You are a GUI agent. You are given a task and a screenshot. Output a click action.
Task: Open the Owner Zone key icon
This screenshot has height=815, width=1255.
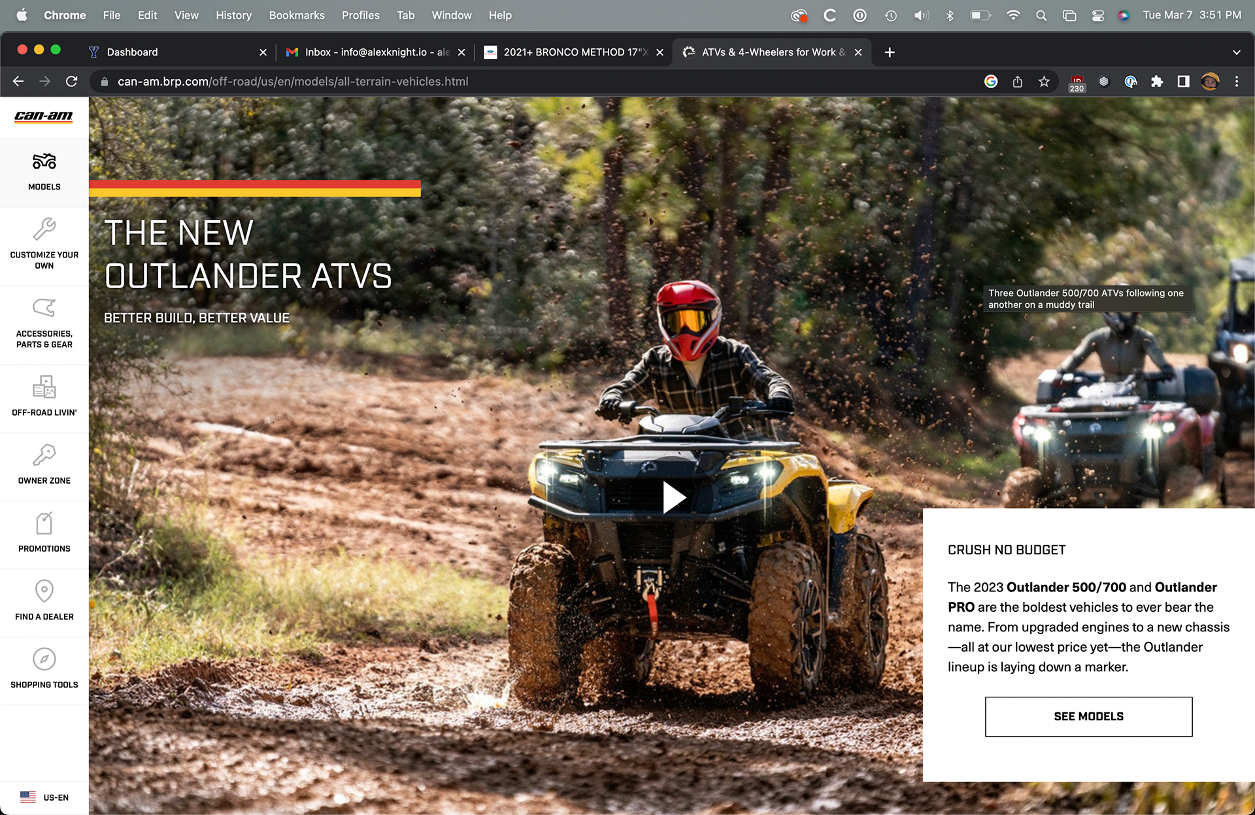click(x=44, y=455)
